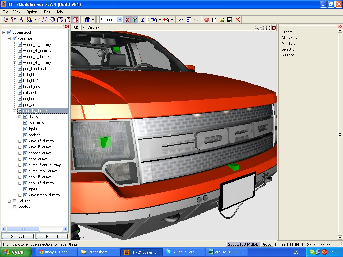Viewport: 343px width, 257px height.
Task: Expand the wheel_rf_dummy tree node
Action: [x=15, y=63]
